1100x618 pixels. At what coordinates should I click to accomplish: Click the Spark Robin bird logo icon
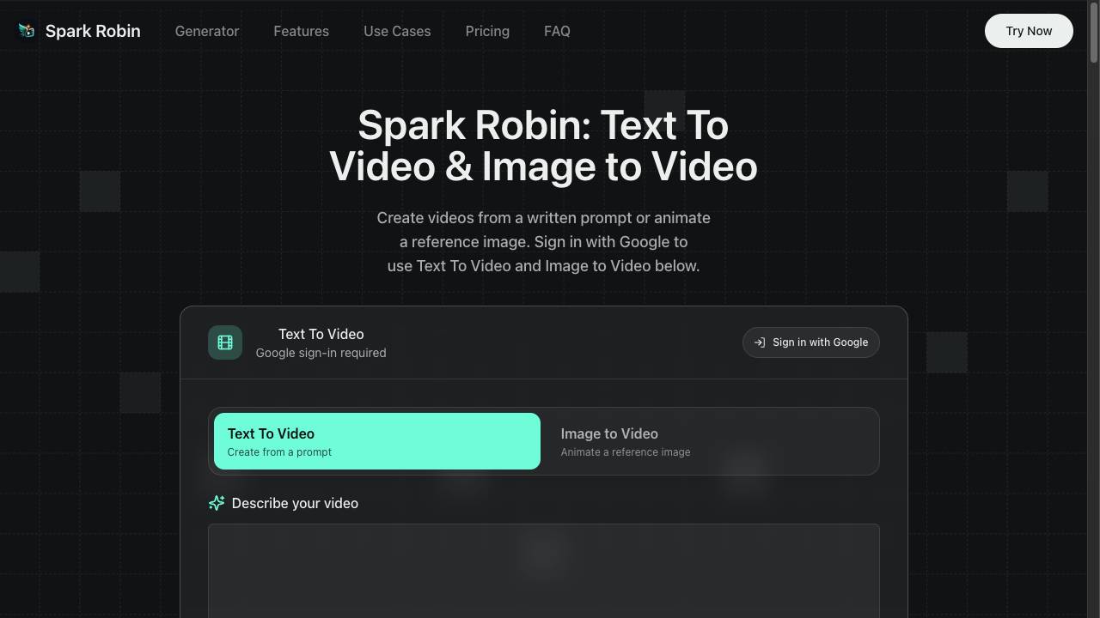[x=27, y=31]
